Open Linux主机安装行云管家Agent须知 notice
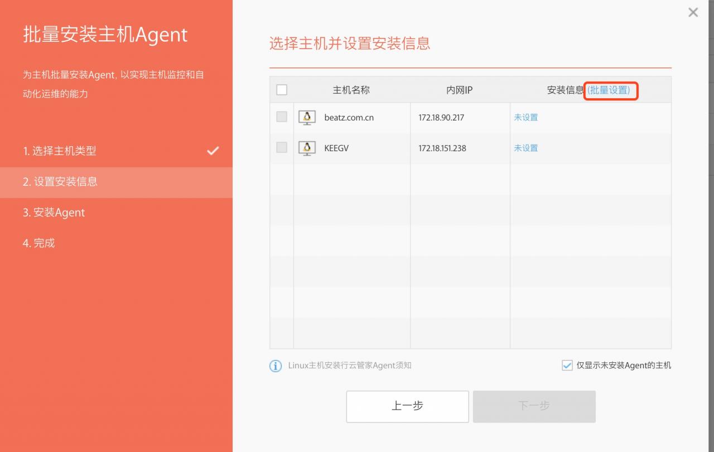Viewport: 714px width, 452px height. coord(350,366)
